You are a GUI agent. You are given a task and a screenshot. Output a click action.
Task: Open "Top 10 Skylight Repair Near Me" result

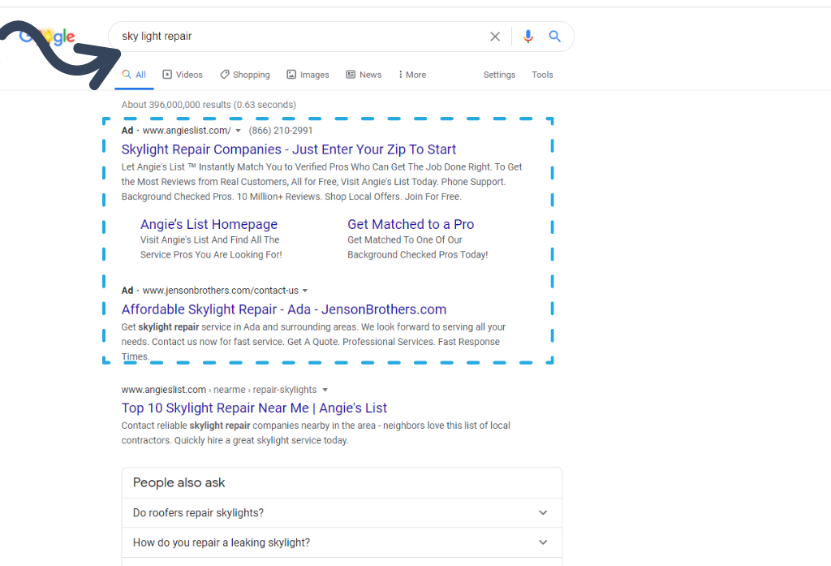[254, 408]
